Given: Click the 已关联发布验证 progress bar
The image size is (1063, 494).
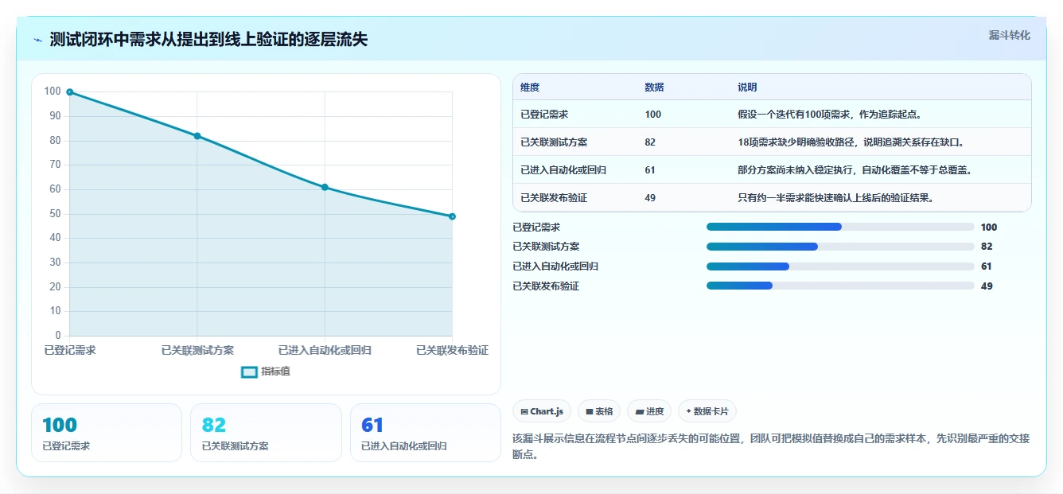Looking at the screenshot, I should click(x=840, y=286).
